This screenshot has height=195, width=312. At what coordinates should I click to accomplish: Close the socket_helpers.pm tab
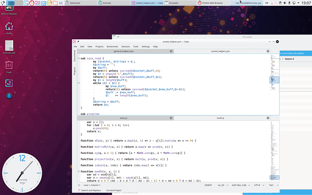pyautogui.click(x=268, y=51)
